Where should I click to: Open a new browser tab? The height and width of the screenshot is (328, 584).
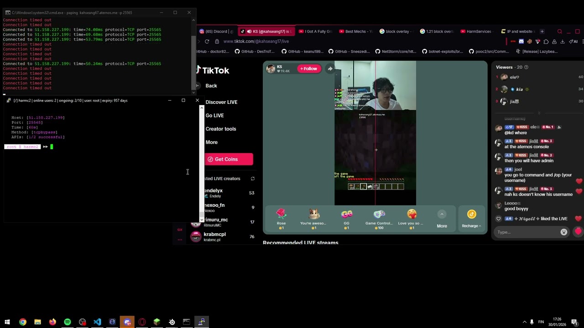tap(542, 31)
